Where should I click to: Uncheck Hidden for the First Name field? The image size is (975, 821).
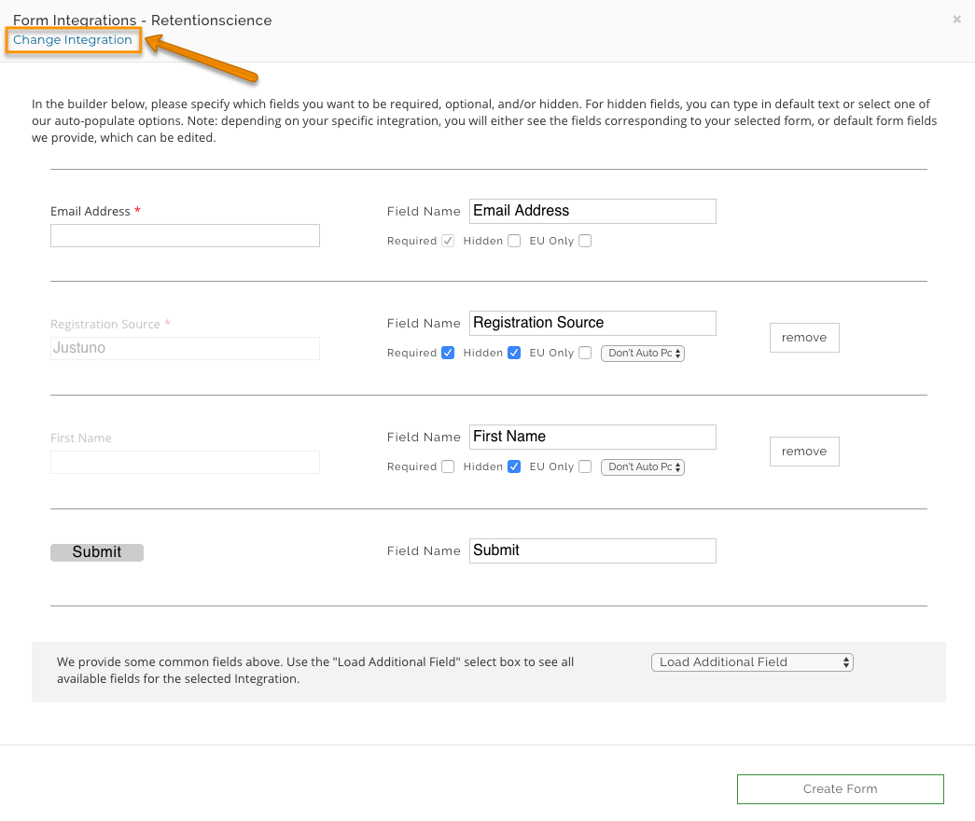(513, 466)
